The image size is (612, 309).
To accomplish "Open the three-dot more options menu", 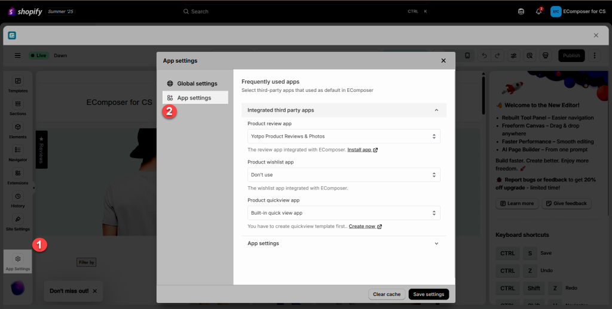I will click(x=595, y=55).
